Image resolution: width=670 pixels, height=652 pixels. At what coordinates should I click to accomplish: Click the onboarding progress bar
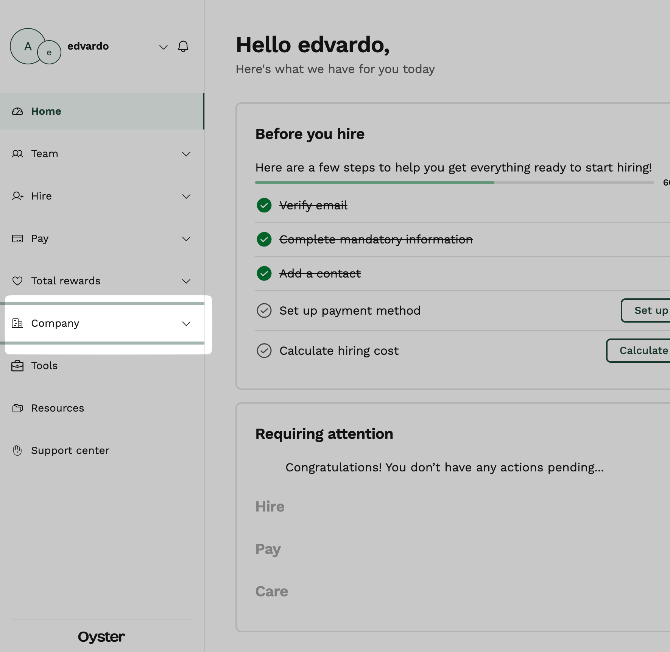click(454, 182)
